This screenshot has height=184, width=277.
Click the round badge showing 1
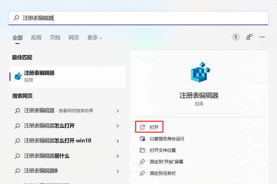click(x=235, y=37)
